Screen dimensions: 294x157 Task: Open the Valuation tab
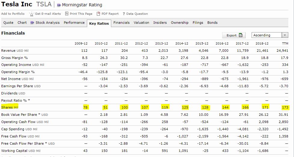coord(141,23)
